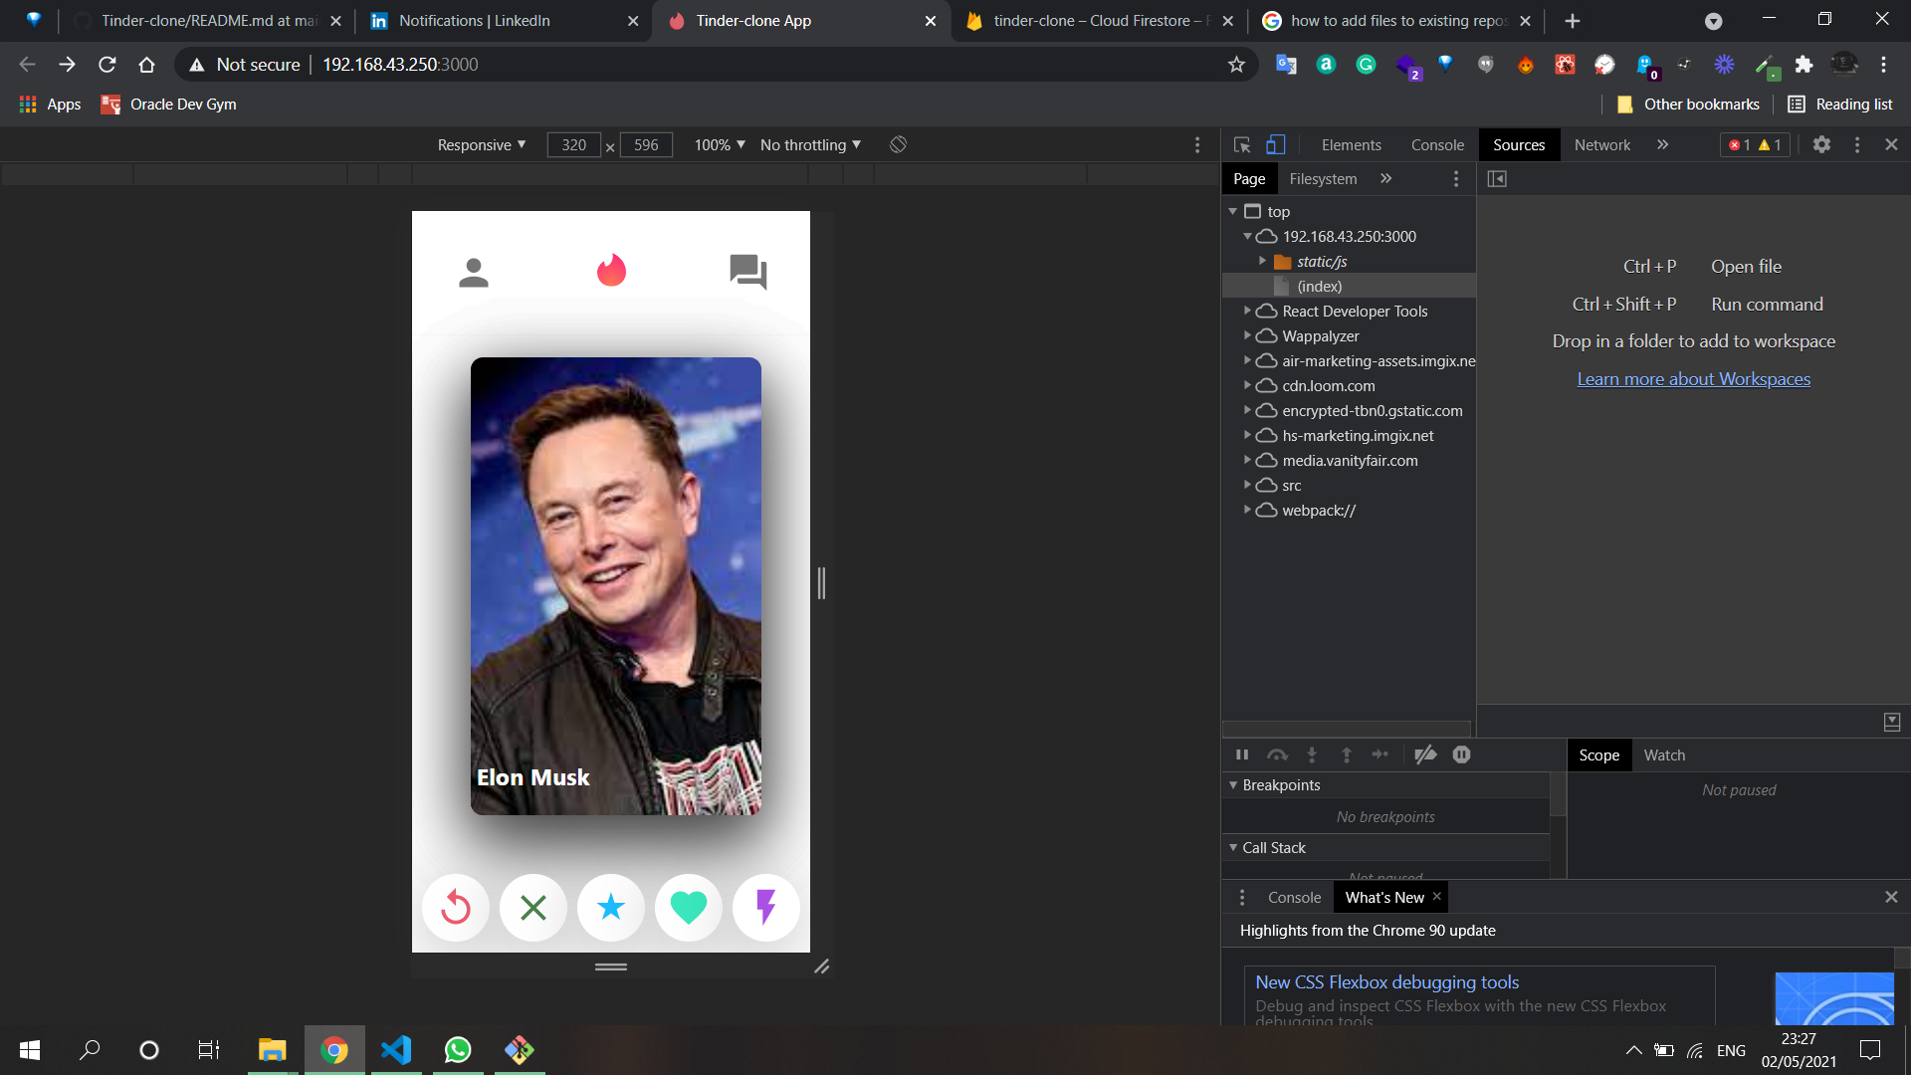Image resolution: width=1911 pixels, height=1075 pixels.
Task: Expand the webpack:// tree node
Action: click(1247, 510)
